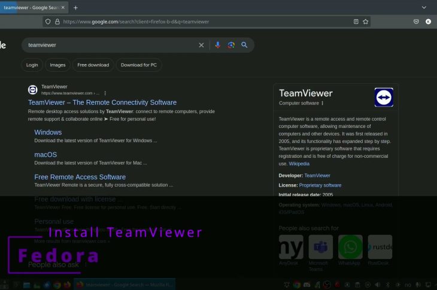Image resolution: width=437 pixels, height=290 pixels.
Task: Open Google Lens image search
Action: [x=231, y=45]
